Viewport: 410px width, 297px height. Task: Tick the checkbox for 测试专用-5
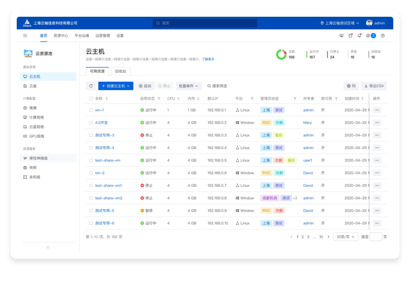pyautogui.click(x=91, y=211)
